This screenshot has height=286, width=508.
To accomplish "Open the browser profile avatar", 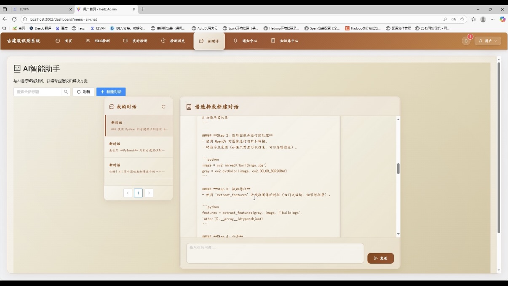I will (x=483, y=19).
